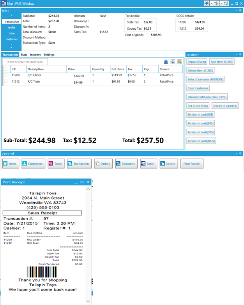Screen dimensions: 244x305
Task: Check the box for R/C Train row
Action: [x=5, y=82]
